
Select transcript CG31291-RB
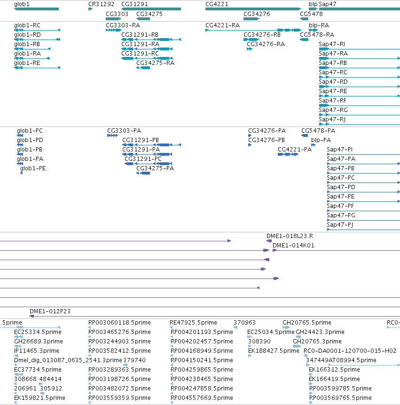[140, 35]
